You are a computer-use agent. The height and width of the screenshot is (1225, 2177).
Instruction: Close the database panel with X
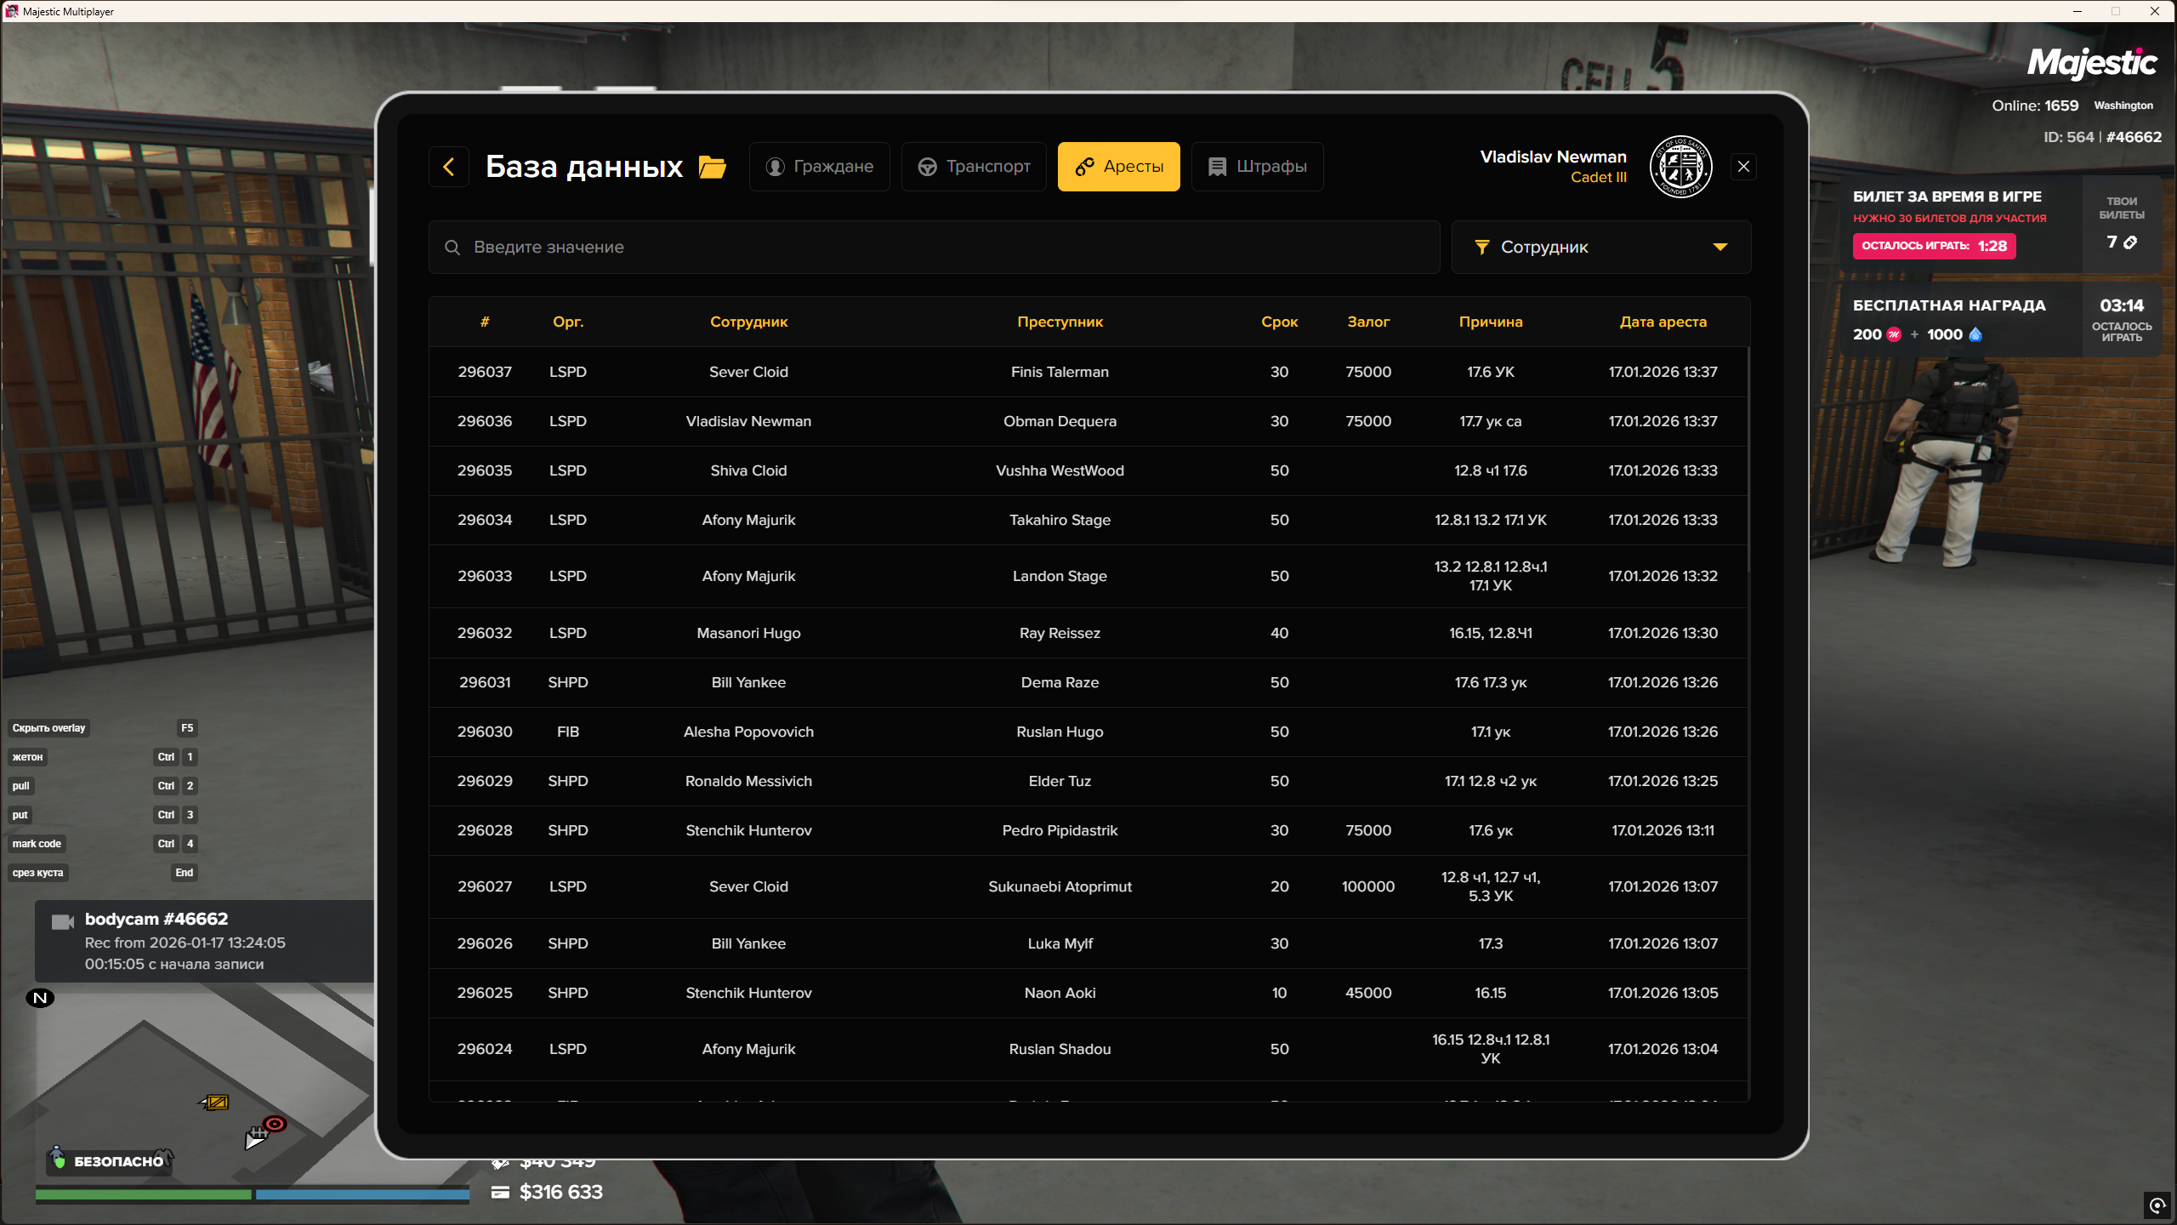pos(1743,167)
